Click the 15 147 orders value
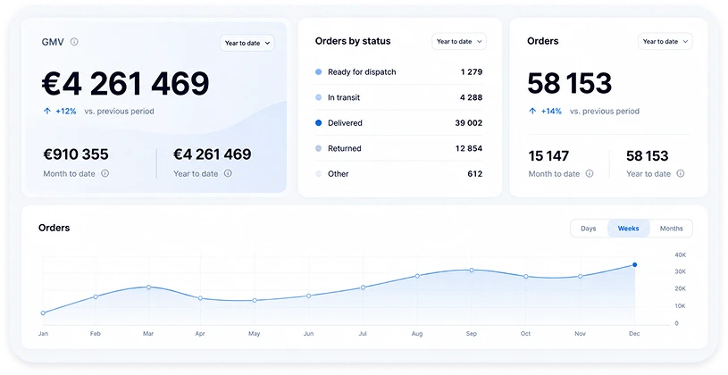Viewport: 728px width, 375px height. pos(548,156)
